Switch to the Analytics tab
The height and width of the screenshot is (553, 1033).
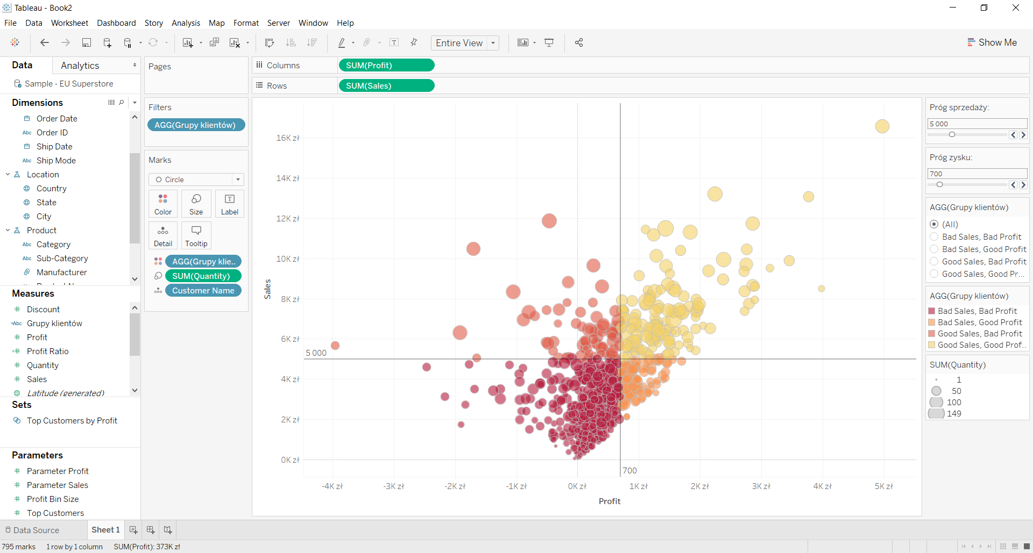(80, 66)
